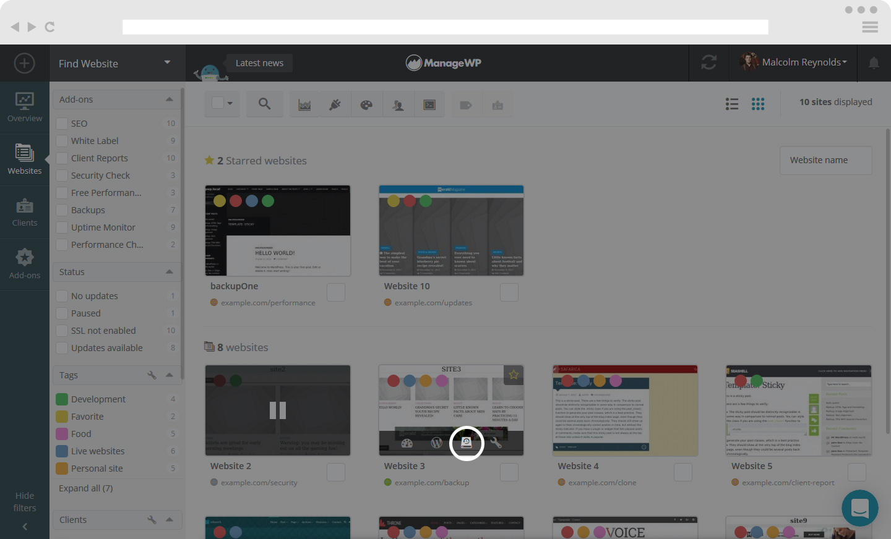Check the Backups filter

tap(62, 210)
